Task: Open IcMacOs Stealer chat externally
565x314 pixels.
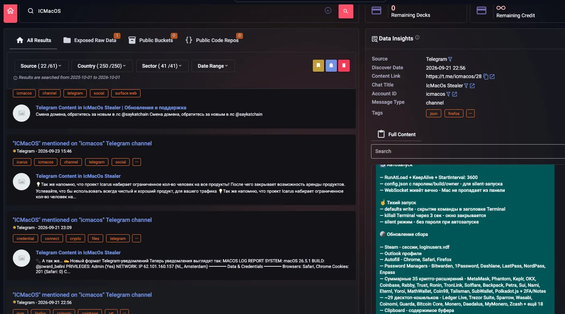Action: click(472, 86)
